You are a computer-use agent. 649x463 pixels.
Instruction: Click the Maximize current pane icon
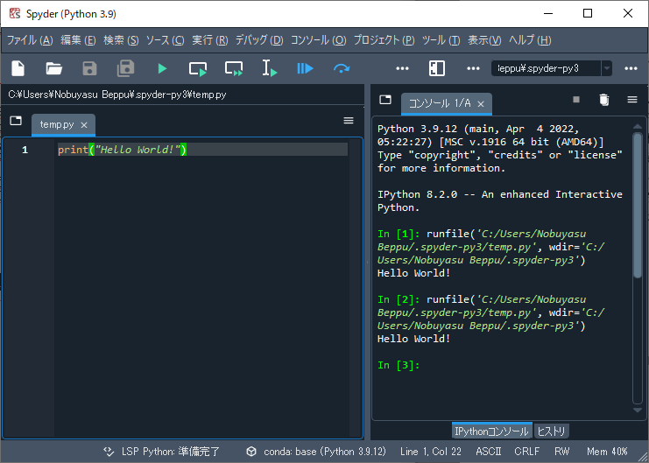437,68
